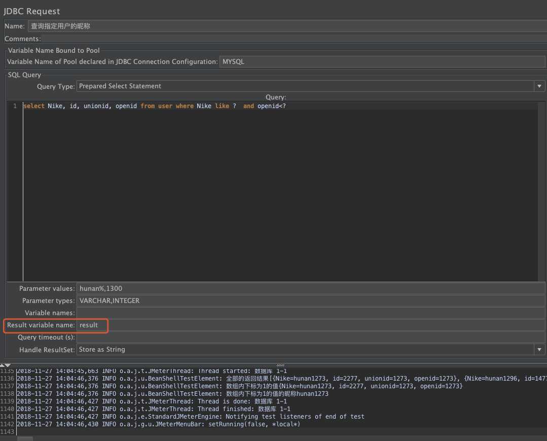547x441 pixels.
Task: Click the Query timeout (s) field
Action: click(x=310, y=337)
